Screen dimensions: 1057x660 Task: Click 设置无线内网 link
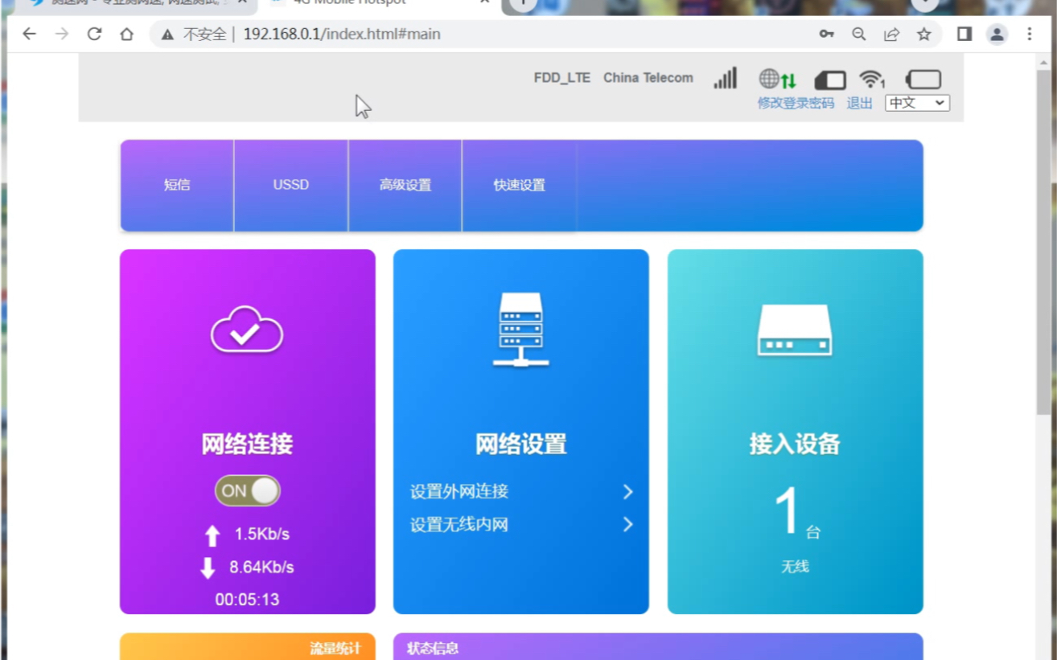459,525
